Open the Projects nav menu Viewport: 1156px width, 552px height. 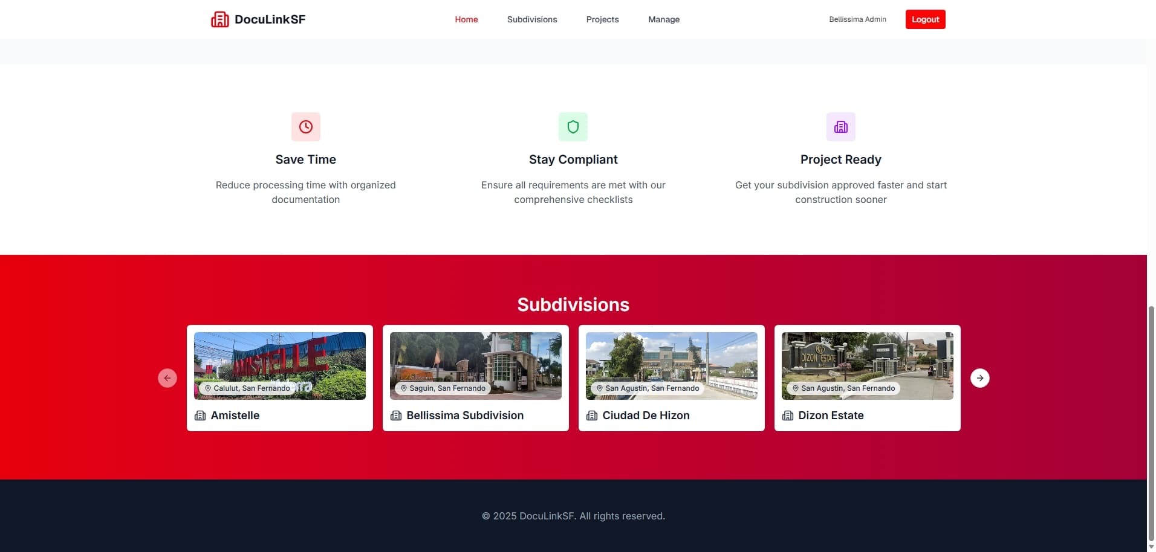coord(602,19)
